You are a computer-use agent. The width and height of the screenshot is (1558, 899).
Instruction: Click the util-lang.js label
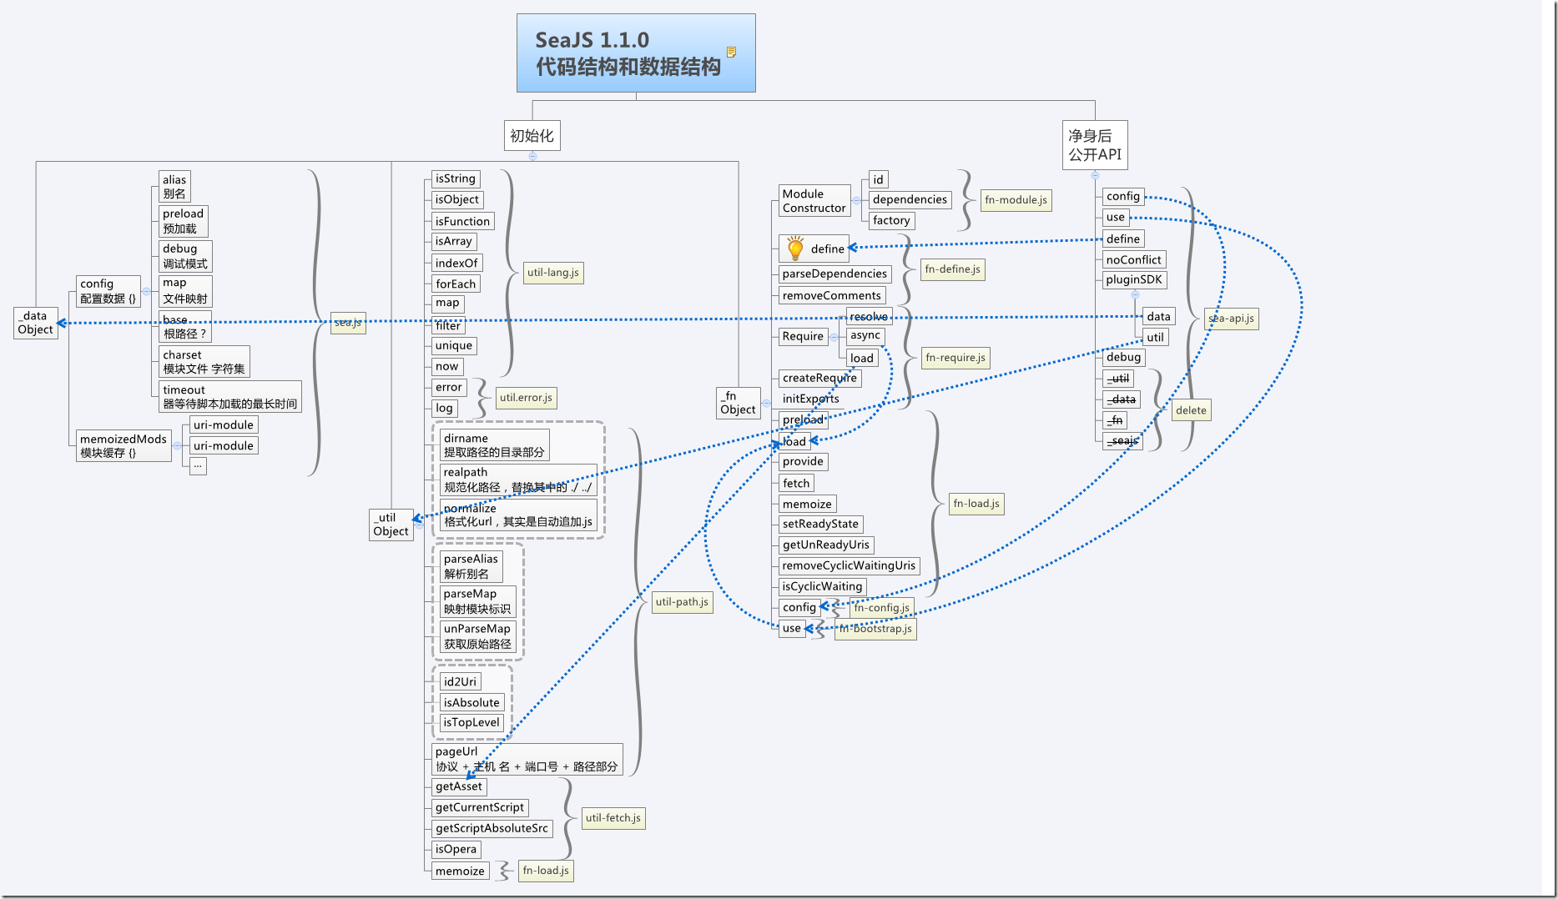553,273
